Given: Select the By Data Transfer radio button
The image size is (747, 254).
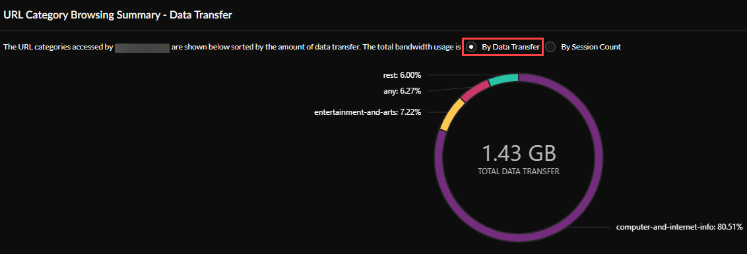Looking at the screenshot, I should point(471,47).
